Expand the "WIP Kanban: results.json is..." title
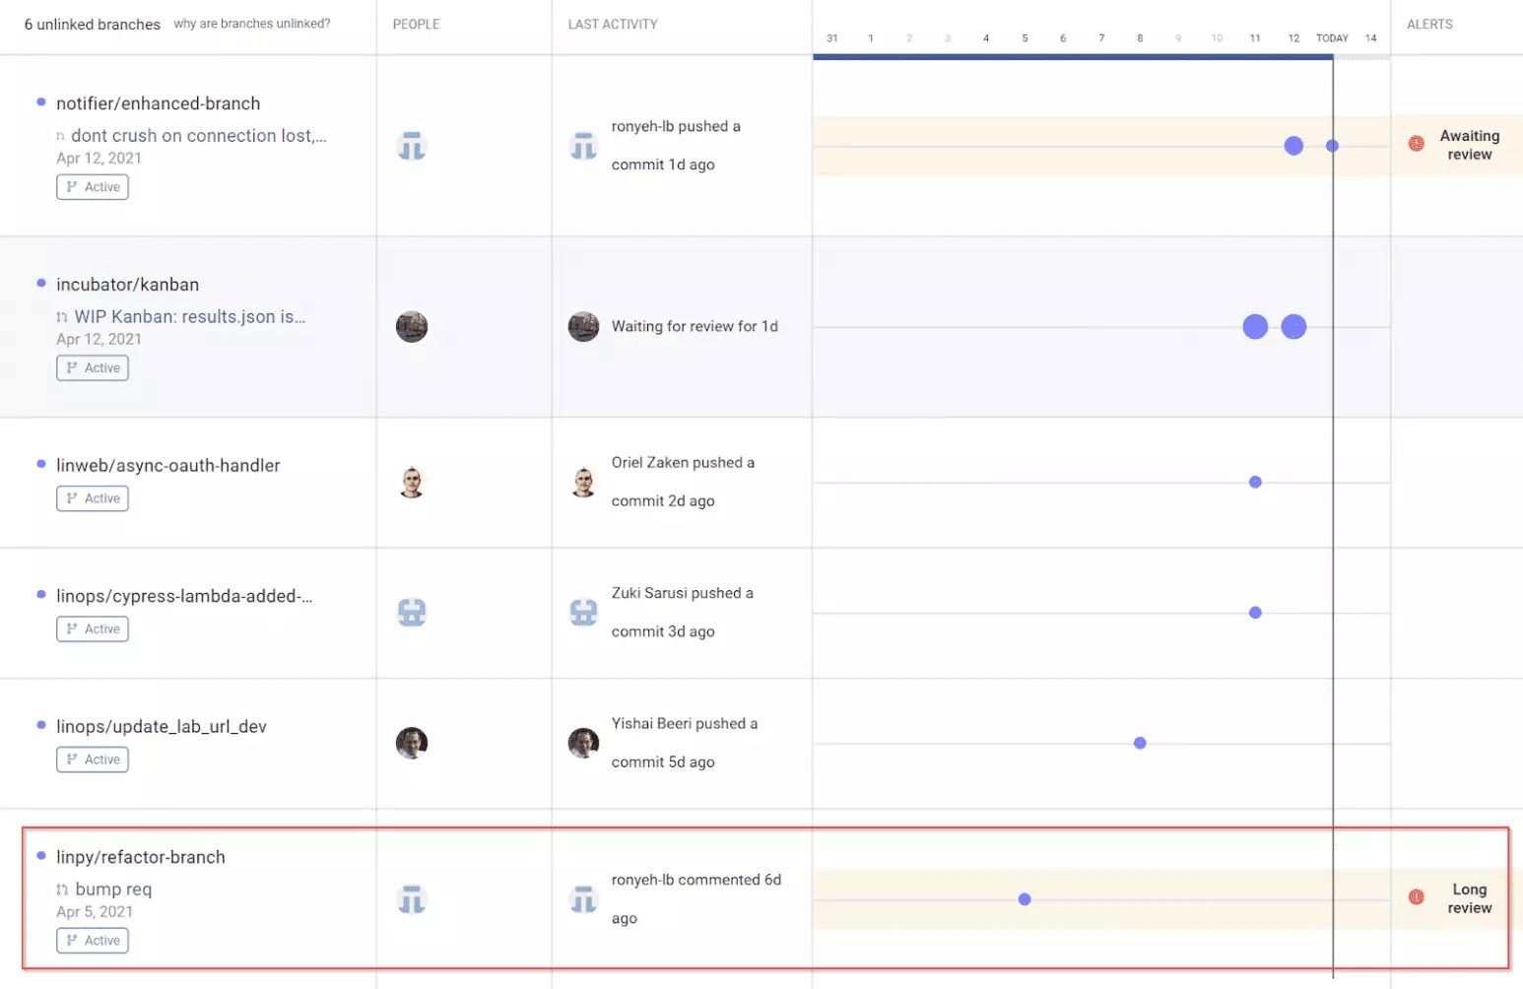 tap(190, 316)
